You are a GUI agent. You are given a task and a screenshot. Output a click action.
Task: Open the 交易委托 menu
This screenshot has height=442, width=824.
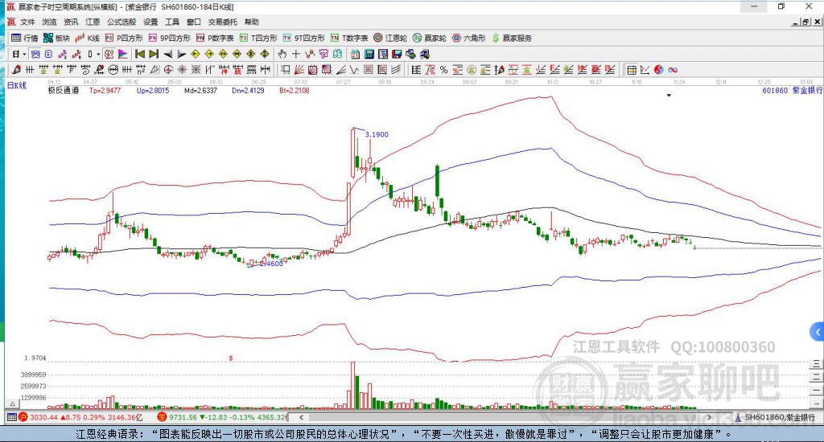(x=223, y=22)
